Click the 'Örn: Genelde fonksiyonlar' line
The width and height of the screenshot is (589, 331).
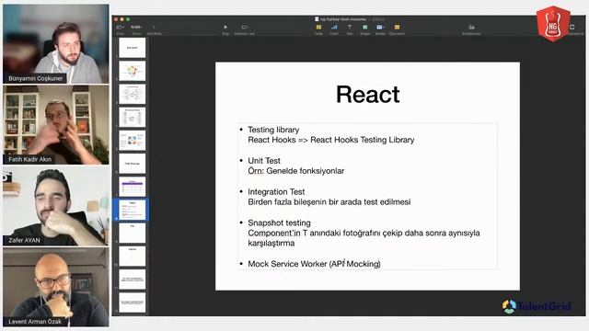coord(296,171)
